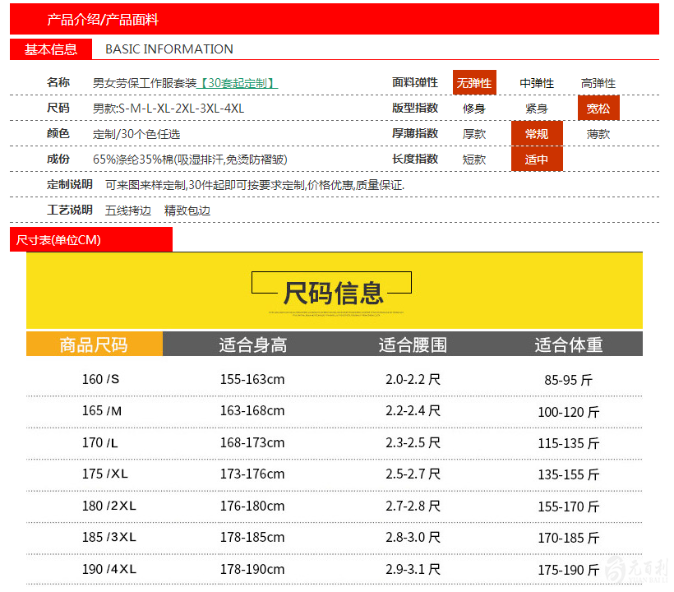Choose the 高弹性 elasticity option
The image size is (674, 592).
598,83
